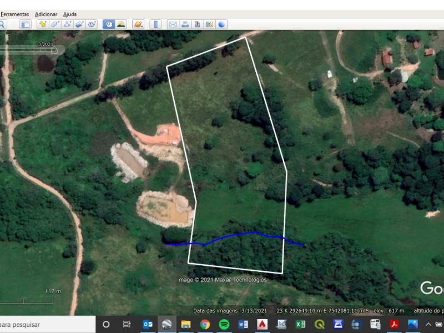Toggle the historical imagery clock button
The height and width of the screenshot is (333, 444).
pos(109,24)
